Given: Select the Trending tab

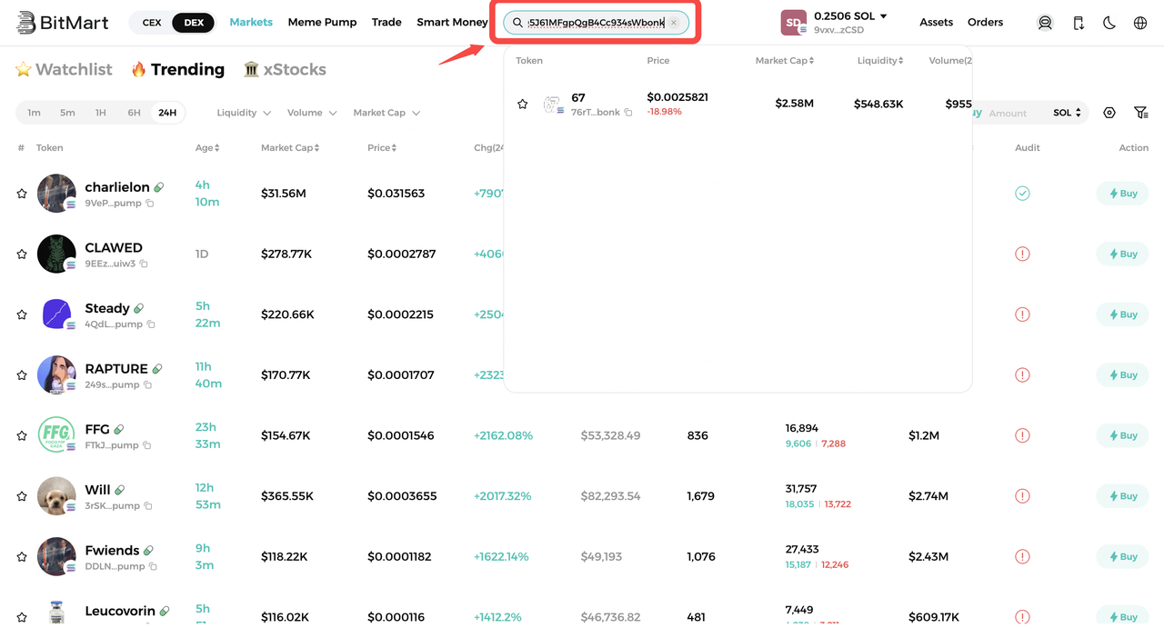Looking at the screenshot, I should 178,69.
